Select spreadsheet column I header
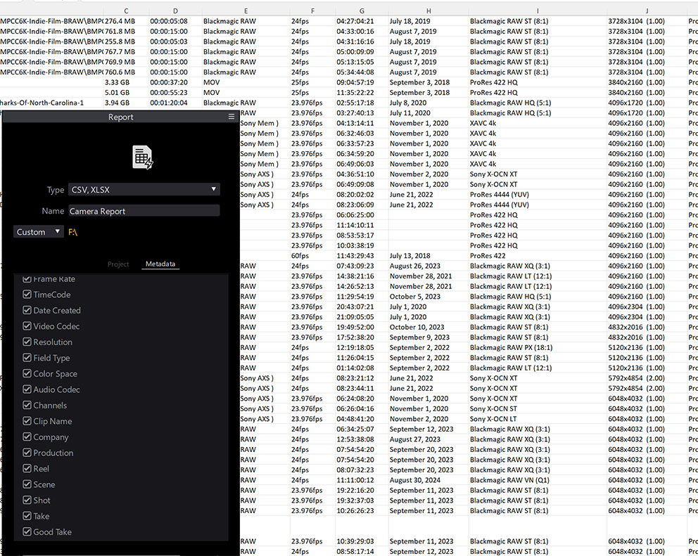Viewport: 698px width, 556px height. click(x=538, y=11)
